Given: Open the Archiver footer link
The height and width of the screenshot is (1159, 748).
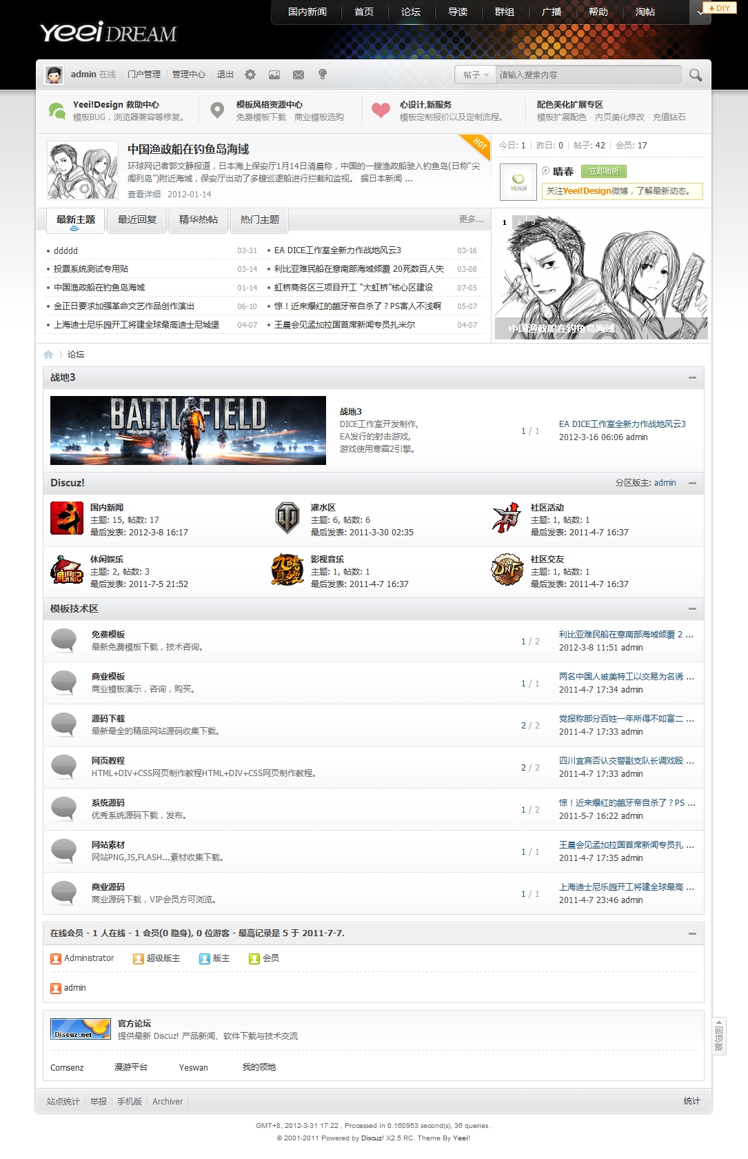Looking at the screenshot, I should tap(168, 1102).
